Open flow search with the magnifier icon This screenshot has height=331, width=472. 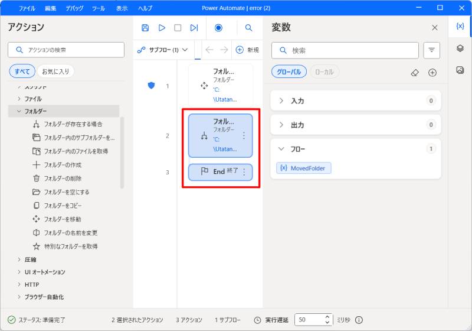tap(248, 28)
